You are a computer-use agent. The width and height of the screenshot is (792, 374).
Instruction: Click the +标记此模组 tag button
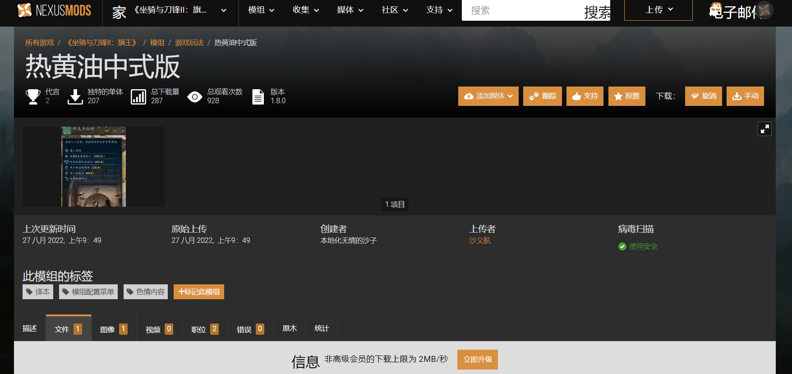coord(199,292)
